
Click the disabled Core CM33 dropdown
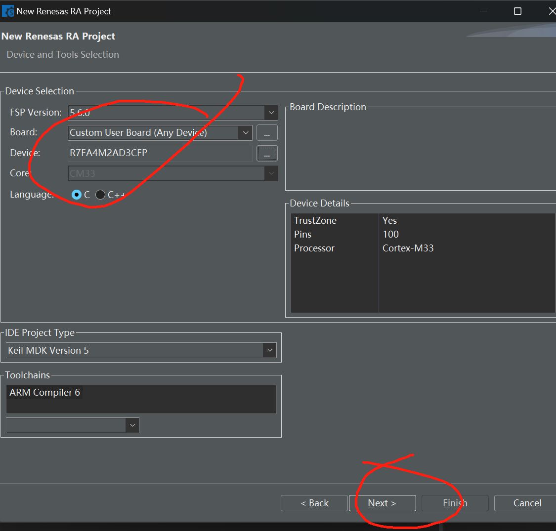coord(172,173)
